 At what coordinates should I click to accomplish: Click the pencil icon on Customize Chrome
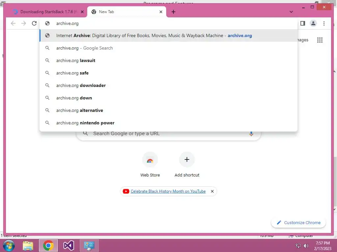[x=279, y=223]
